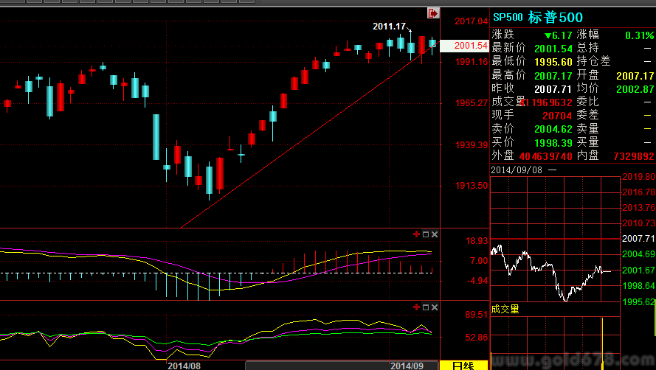Add an indicator with the MACD panel plus icon
This screenshot has height=370, width=656.
point(416,234)
